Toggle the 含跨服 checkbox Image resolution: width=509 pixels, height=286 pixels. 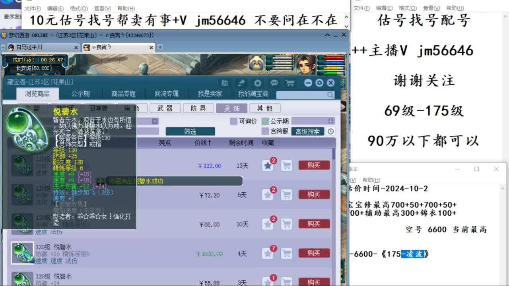click(x=265, y=131)
